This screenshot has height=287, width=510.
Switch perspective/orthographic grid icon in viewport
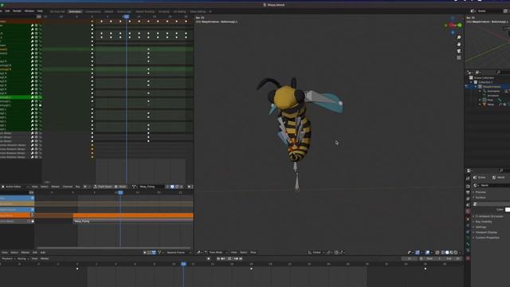tap(459, 58)
